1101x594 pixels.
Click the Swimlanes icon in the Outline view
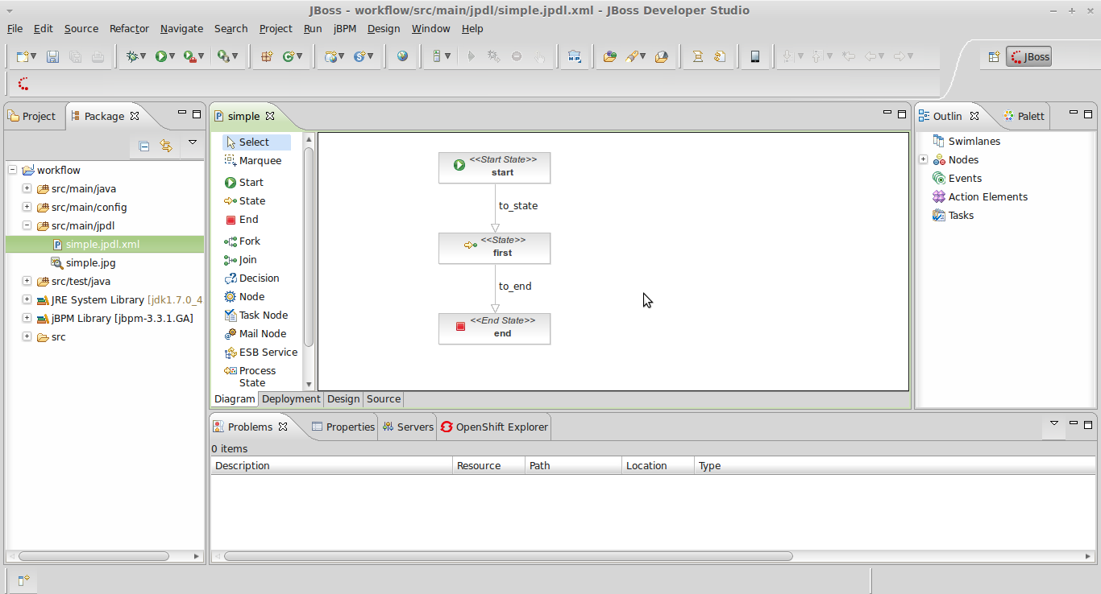click(937, 140)
